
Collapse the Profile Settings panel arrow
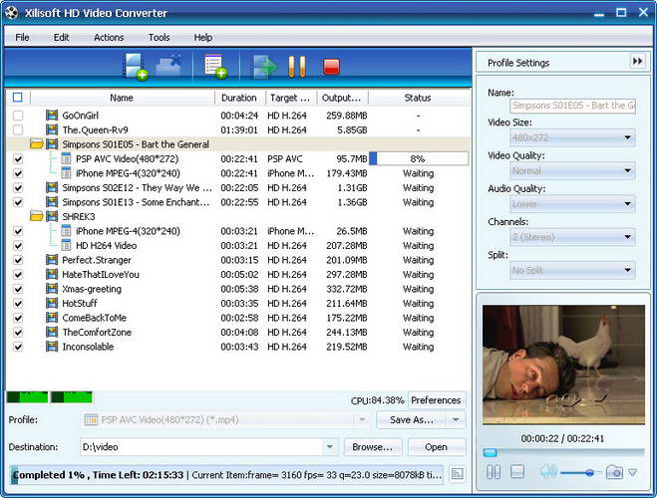tap(636, 62)
